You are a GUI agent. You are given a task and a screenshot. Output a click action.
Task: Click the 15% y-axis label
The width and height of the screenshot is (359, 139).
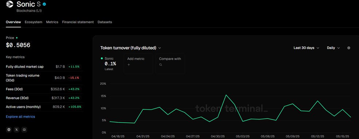click(103, 96)
